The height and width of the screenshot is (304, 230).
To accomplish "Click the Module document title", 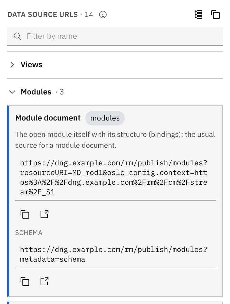I will (x=48, y=118).
